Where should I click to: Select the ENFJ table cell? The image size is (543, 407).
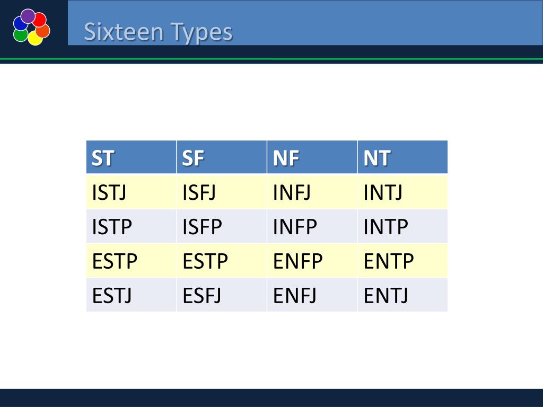click(x=312, y=295)
